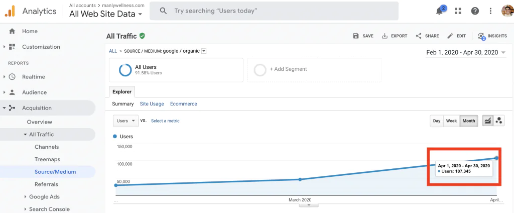This screenshot has width=514, height=213.
Task: Open the date range picker
Action: 466,52
